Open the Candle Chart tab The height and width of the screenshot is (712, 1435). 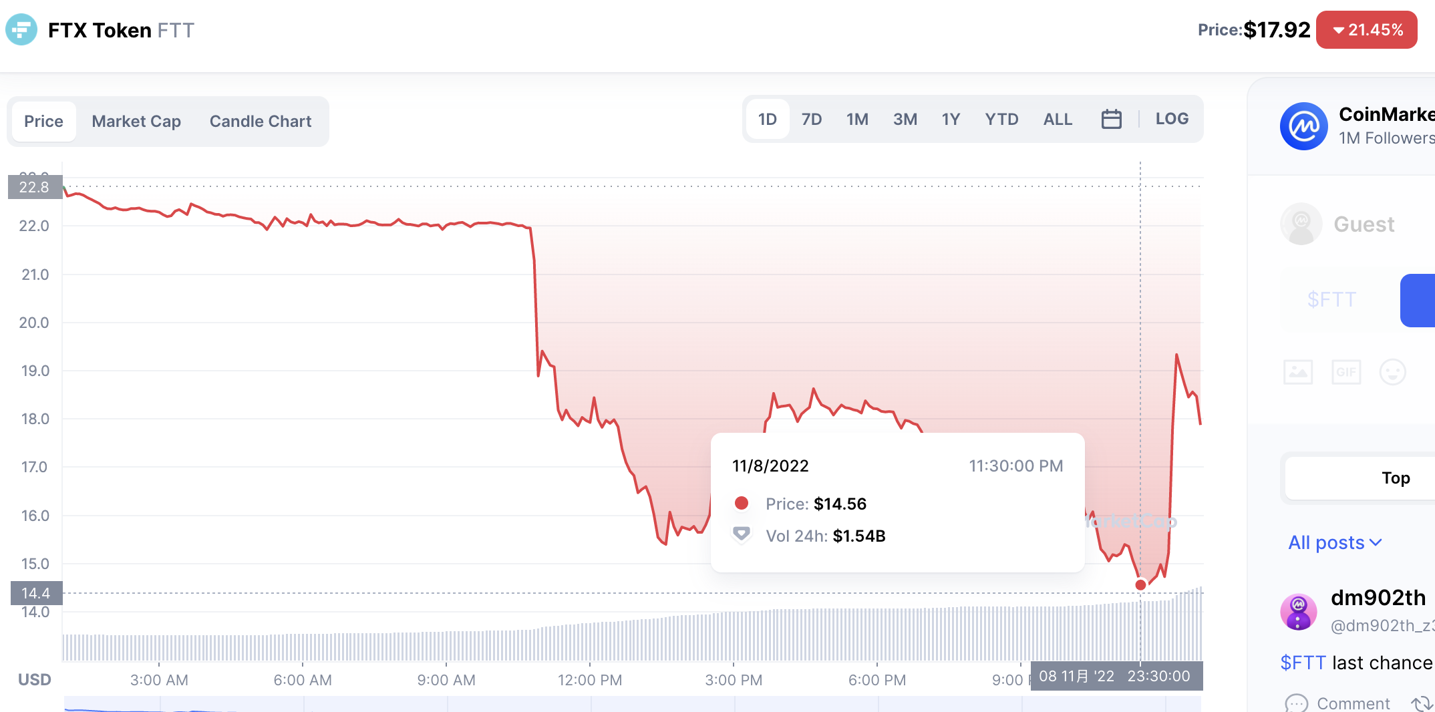(261, 122)
